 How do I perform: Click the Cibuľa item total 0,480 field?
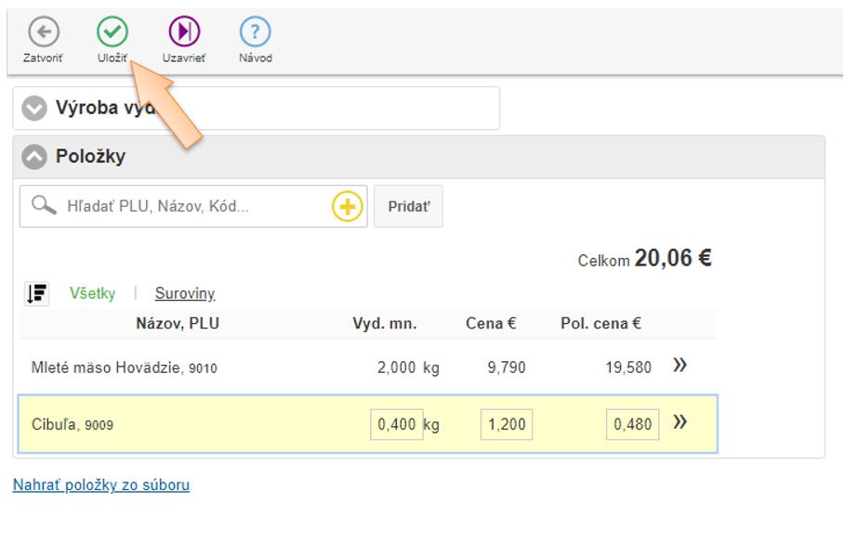tap(633, 425)
